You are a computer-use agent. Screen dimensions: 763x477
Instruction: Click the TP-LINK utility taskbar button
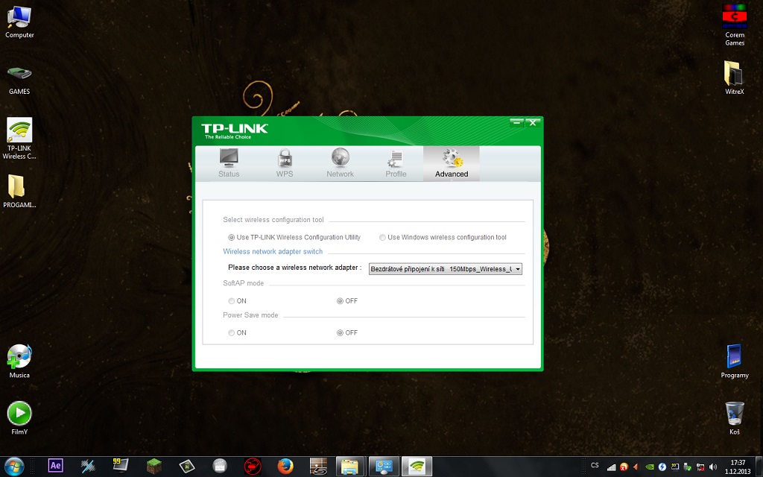pos(417,467)
